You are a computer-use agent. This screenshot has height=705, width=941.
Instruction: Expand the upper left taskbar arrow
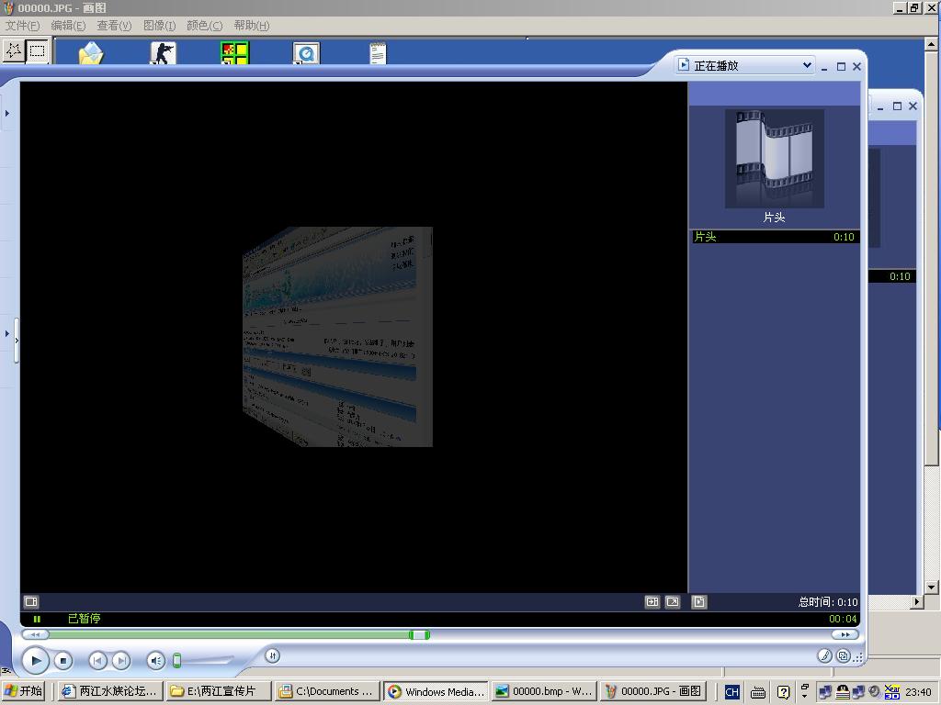point(7,114)
